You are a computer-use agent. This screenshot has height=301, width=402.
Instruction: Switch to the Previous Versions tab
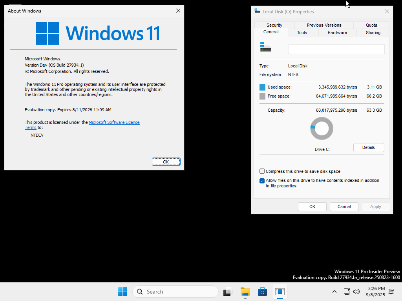tap(324, 25)
